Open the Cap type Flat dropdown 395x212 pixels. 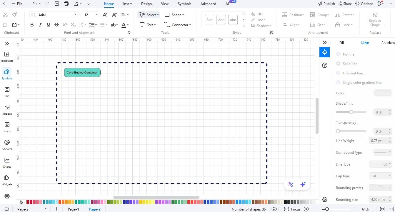[381, 176]
